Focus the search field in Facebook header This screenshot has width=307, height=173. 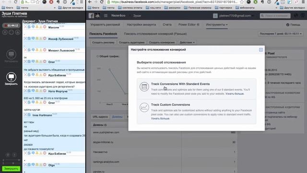click(x=275, y=16)
